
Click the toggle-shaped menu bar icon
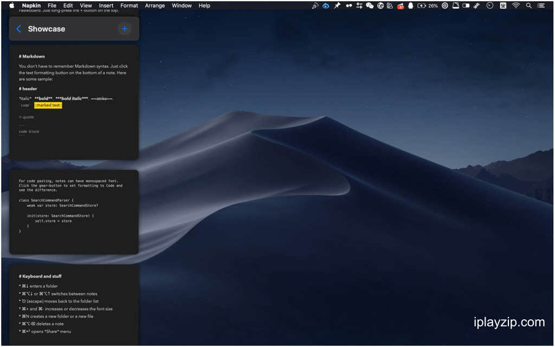tap(466, 5)
